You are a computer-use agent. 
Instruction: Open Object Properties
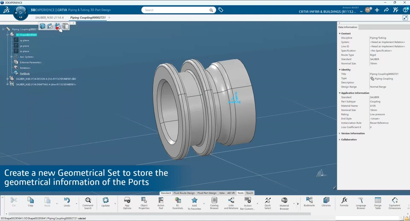pyautogui.click(x=144, y=203)
